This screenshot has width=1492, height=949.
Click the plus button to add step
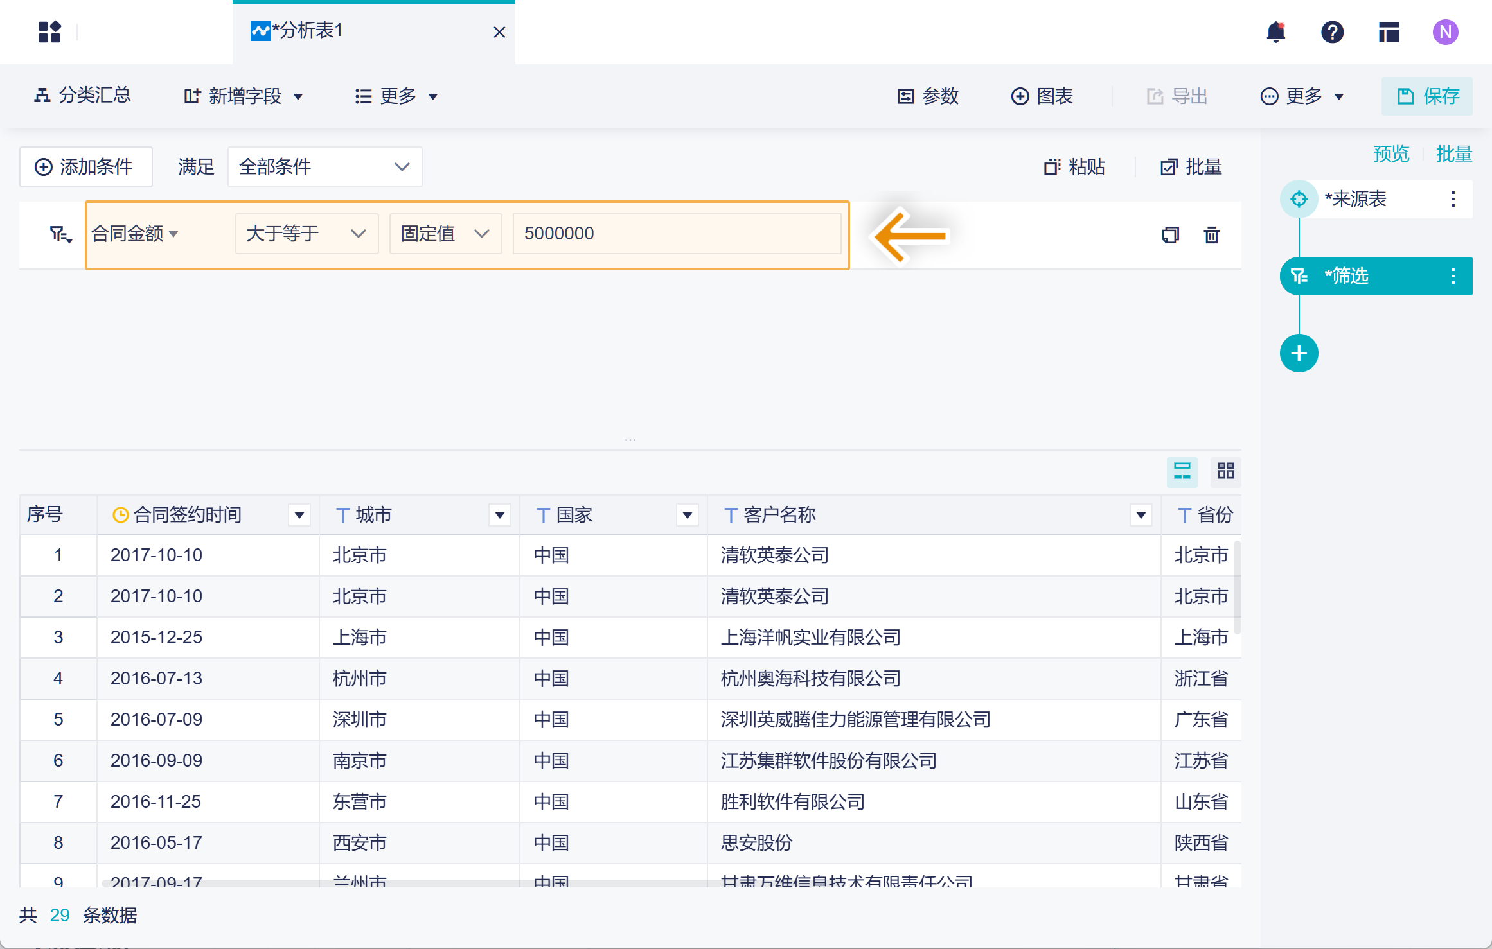[1299, 353]
